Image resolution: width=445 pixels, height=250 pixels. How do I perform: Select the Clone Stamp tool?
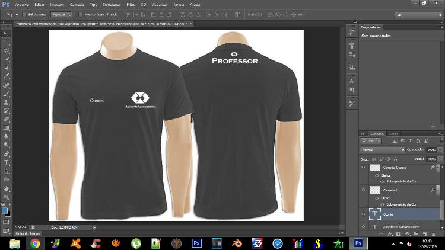[7, 102]
